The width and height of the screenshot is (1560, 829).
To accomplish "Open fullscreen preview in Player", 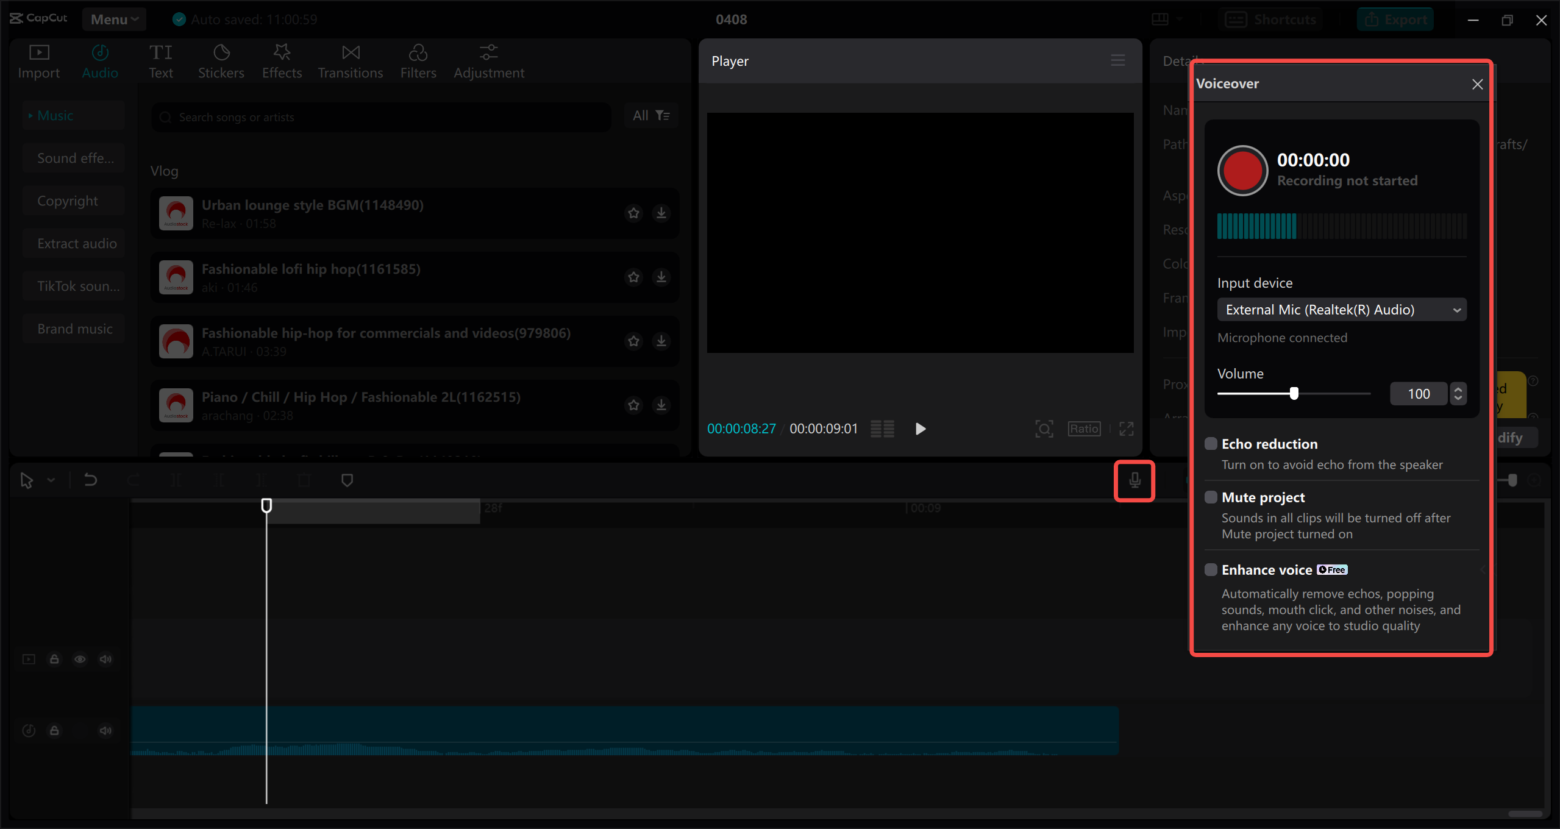I will (x=1126, y=429).
